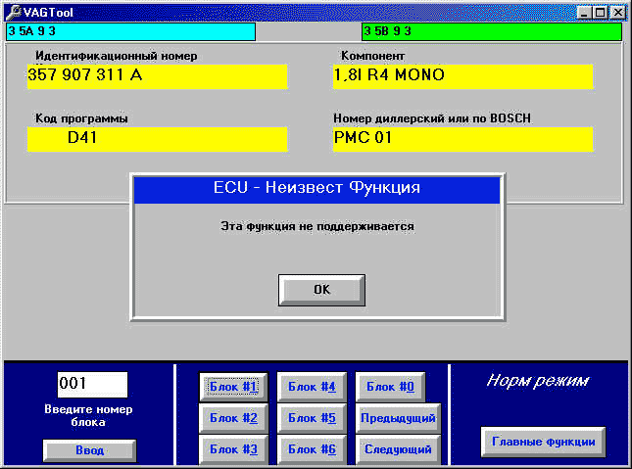Select Блок #1 button

coord(233,387)
